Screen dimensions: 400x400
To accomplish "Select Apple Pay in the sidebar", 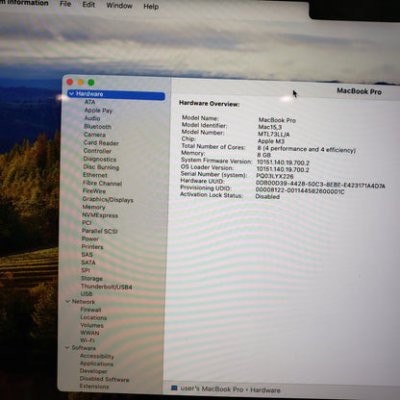I will click(98, 111).
